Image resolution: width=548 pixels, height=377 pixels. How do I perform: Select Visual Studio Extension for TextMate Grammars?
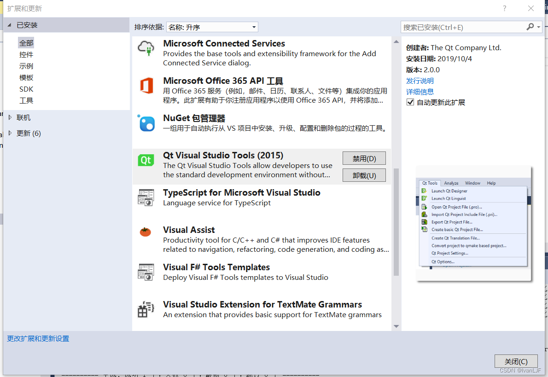[x=262, y=304]
